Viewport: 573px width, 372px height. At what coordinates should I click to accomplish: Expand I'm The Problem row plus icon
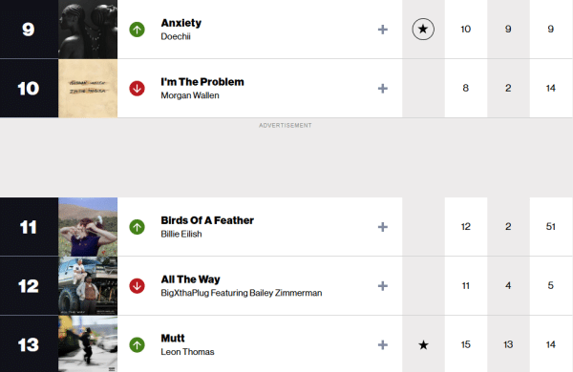[383, 89]
